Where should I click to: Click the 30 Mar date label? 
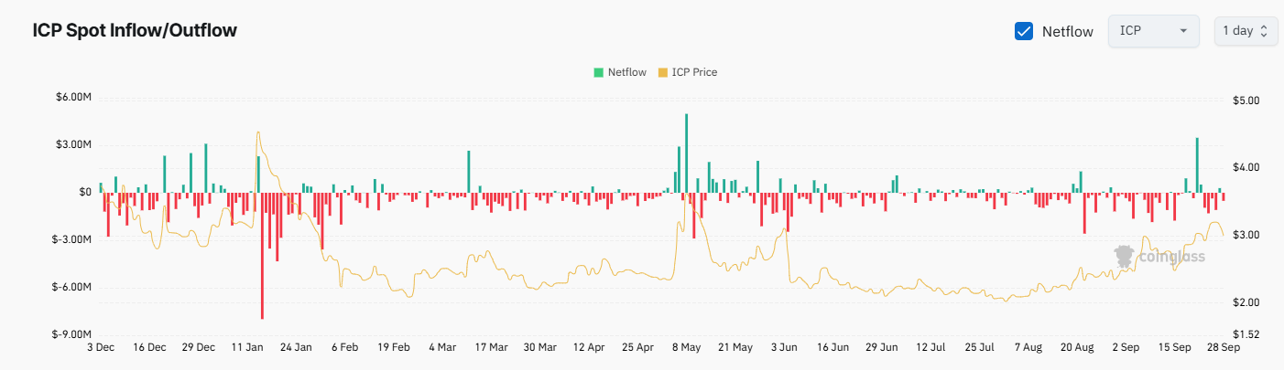coord(540,348)
